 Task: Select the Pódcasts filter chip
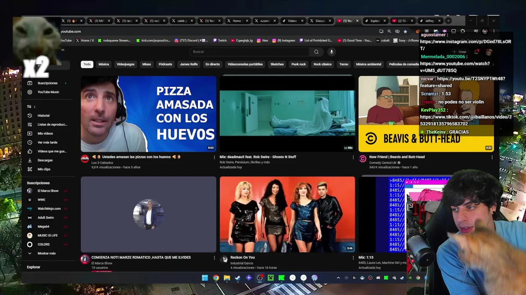pyautogui.click(x=165, y=64)
